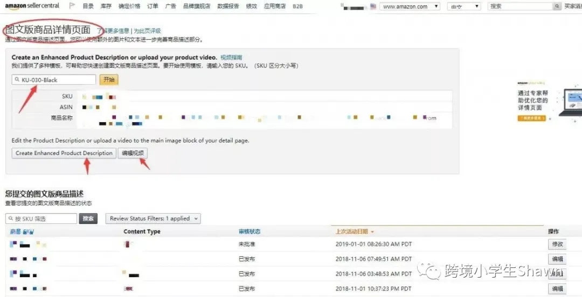Screen dimensions: 582x297
Task: Open the 视频指南 link
Action: click(231, 58)
